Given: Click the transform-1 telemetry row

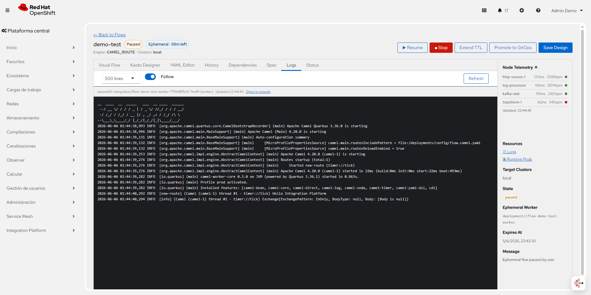Looking at the screenshot, I should tap(535, 102).
